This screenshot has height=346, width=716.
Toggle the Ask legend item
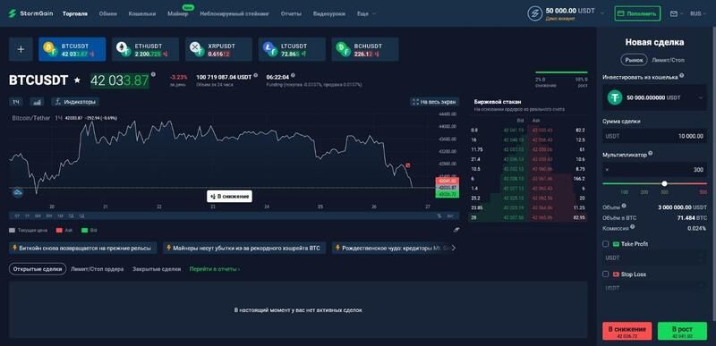[x=64, y=231]
